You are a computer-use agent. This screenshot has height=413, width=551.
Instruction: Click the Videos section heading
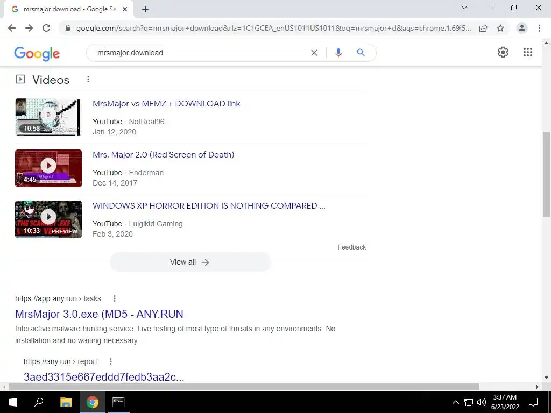51,80
